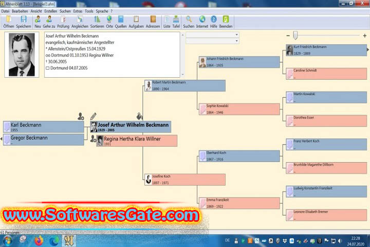This screenshot has width=370, height=247.
Task: Select Eberhard Koch box
Action: [239, 156]
